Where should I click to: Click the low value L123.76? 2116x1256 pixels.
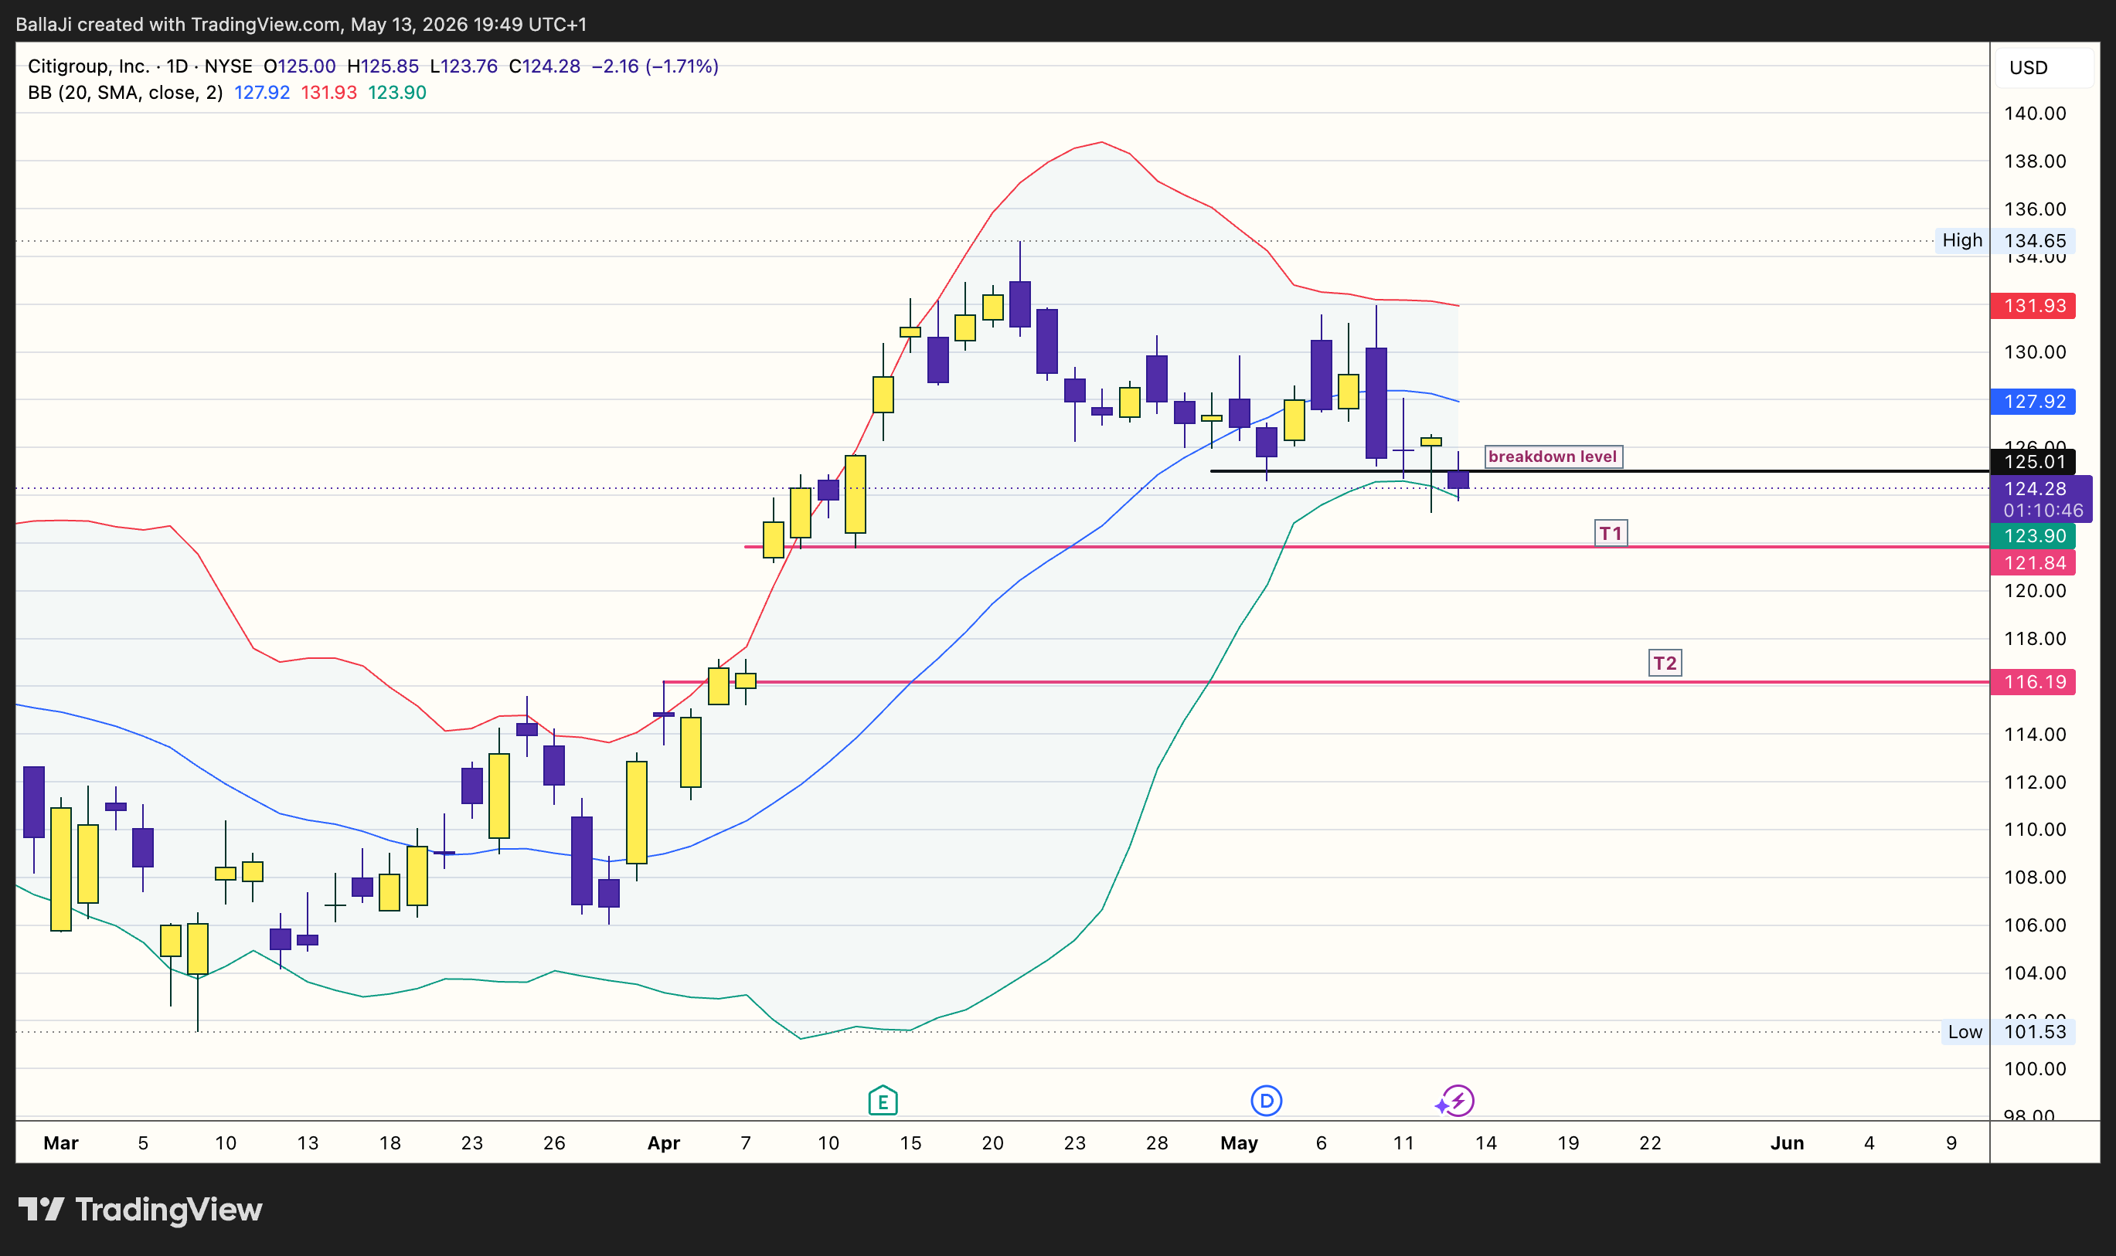(463, 66)
